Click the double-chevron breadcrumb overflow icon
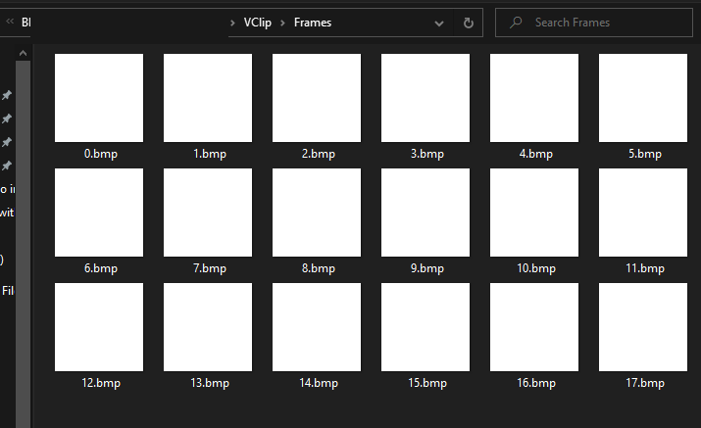This screenshot has width=701, height=428. 10,22
